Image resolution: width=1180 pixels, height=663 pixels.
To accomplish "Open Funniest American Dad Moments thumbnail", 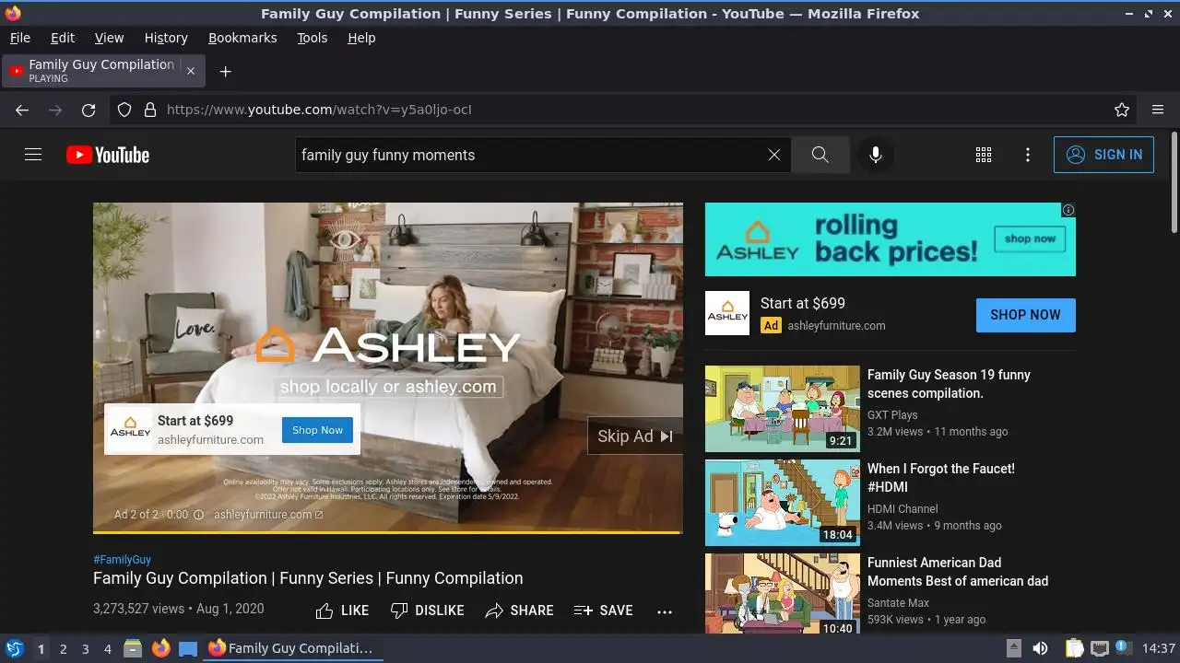I will (x=782, y=594).
